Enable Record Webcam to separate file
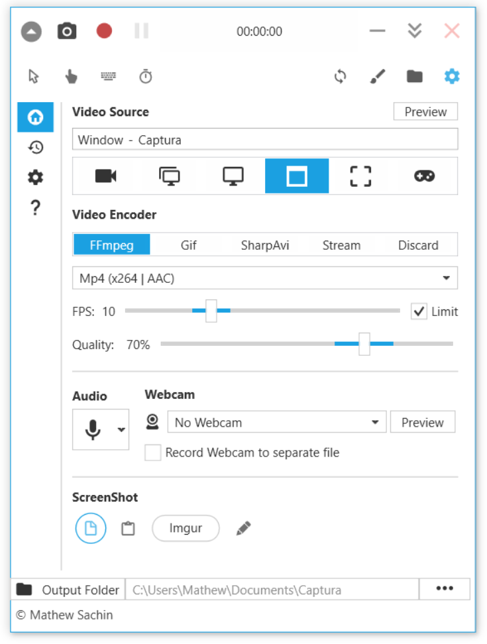The width and height of the screenshot is (487, 644). tap(153, 453)
